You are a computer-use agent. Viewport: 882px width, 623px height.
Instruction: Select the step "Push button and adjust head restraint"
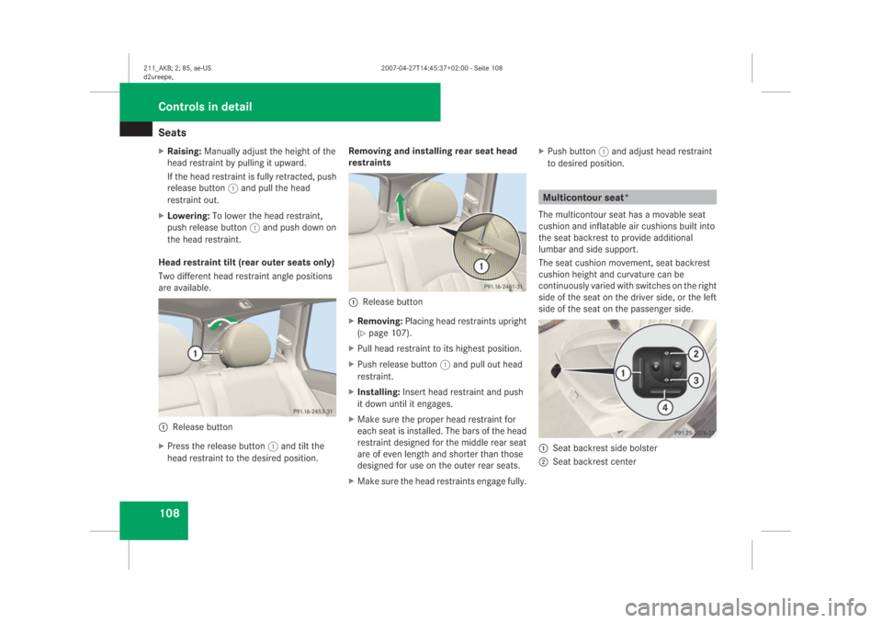point(626,157)
